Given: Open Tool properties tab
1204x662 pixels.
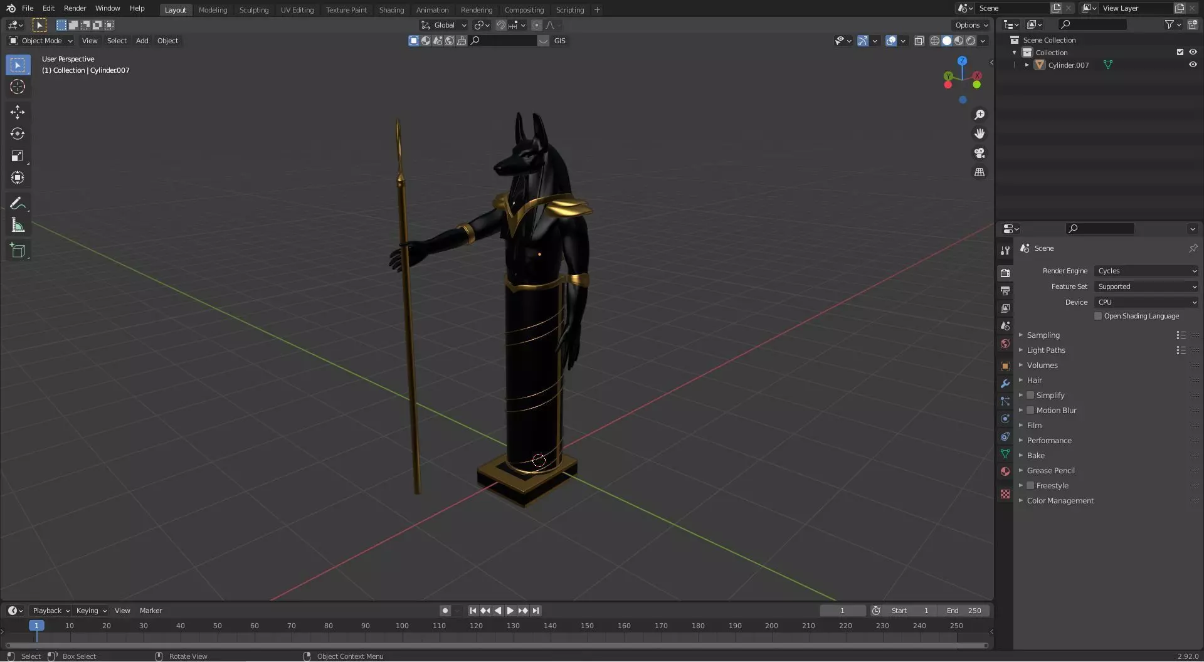Looking at the screenshot, I should pos(1005,251).
